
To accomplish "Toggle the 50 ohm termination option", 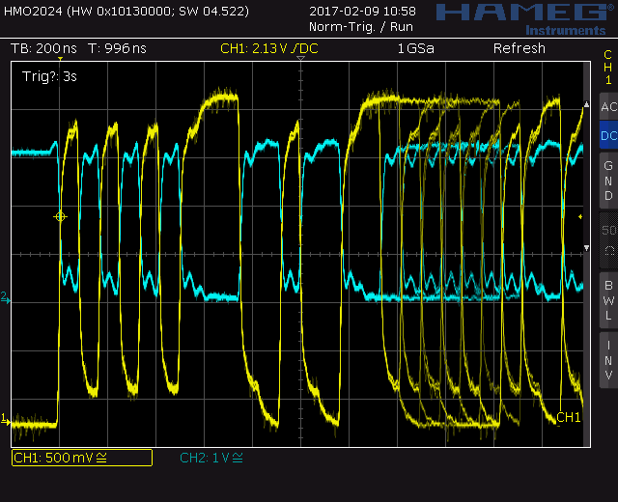I will (x=607, y=239).
